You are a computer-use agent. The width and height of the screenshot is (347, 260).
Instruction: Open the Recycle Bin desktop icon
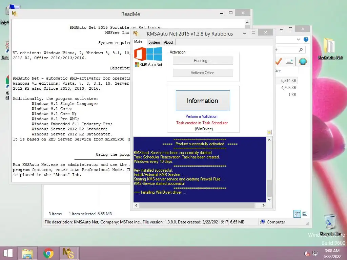click(330, 225)
